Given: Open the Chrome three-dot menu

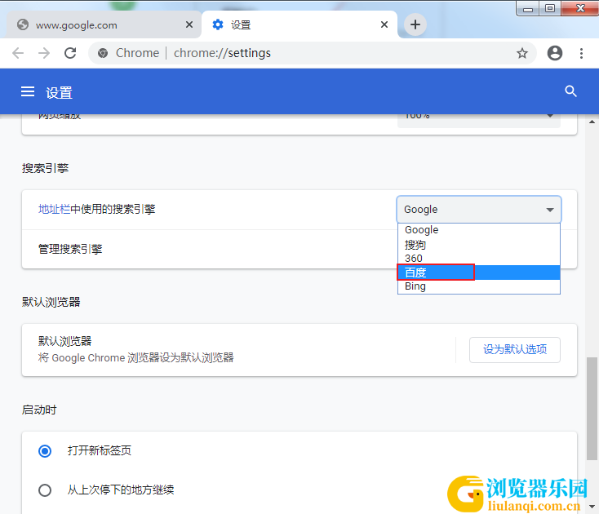Looking at the screenshot, I should click(x=581, y=53).
